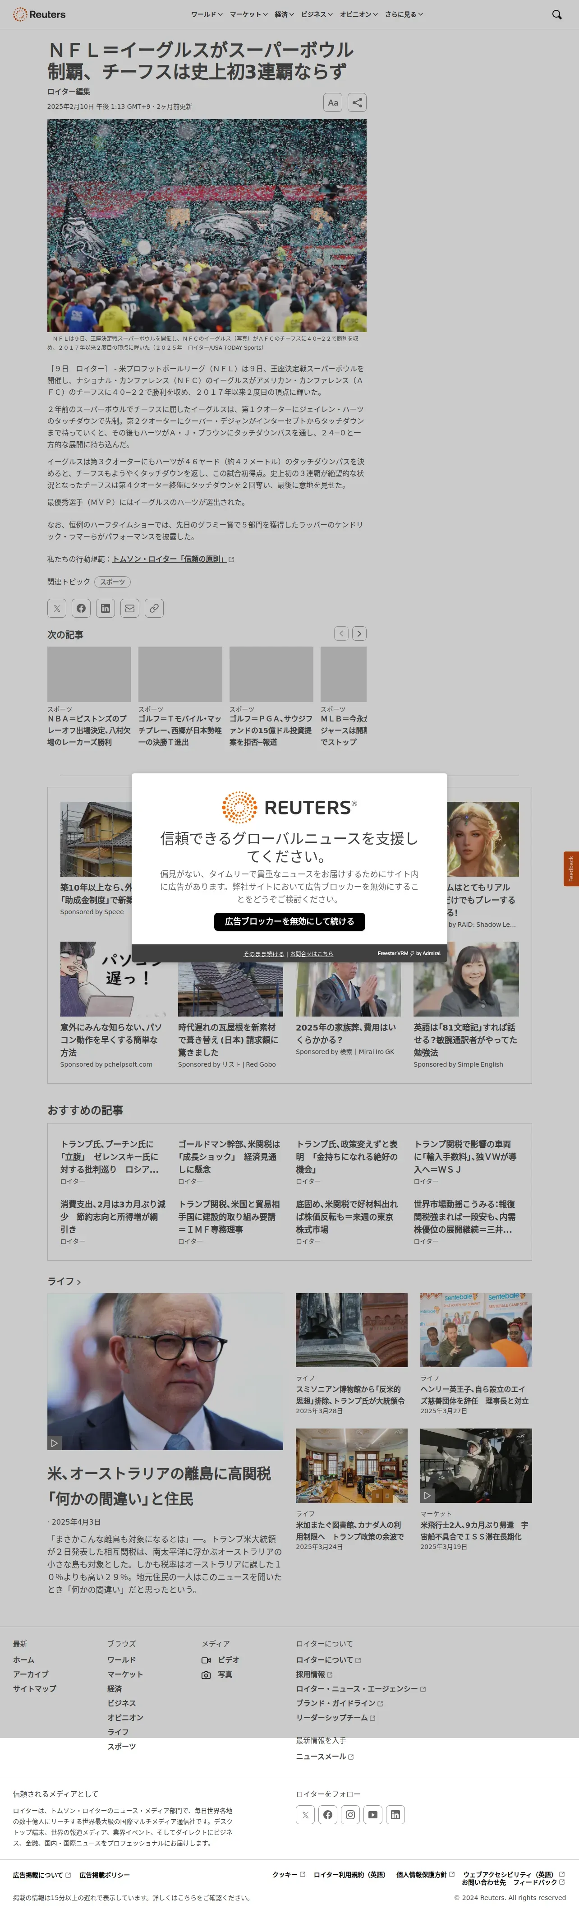Go to previous article in 次の記事 carousel

tap(341, 633)
